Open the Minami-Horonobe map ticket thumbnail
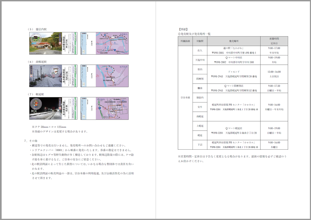311x220 pixels. pos(105,76)
